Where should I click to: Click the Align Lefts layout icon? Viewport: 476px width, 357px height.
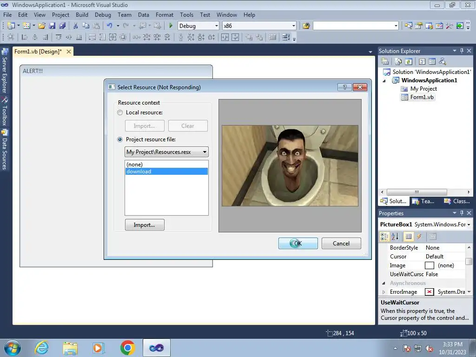coord(25,37)
